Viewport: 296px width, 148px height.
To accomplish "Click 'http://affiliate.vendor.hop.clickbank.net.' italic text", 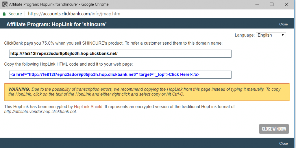I will pyautogui.click(x=40, y=112).
